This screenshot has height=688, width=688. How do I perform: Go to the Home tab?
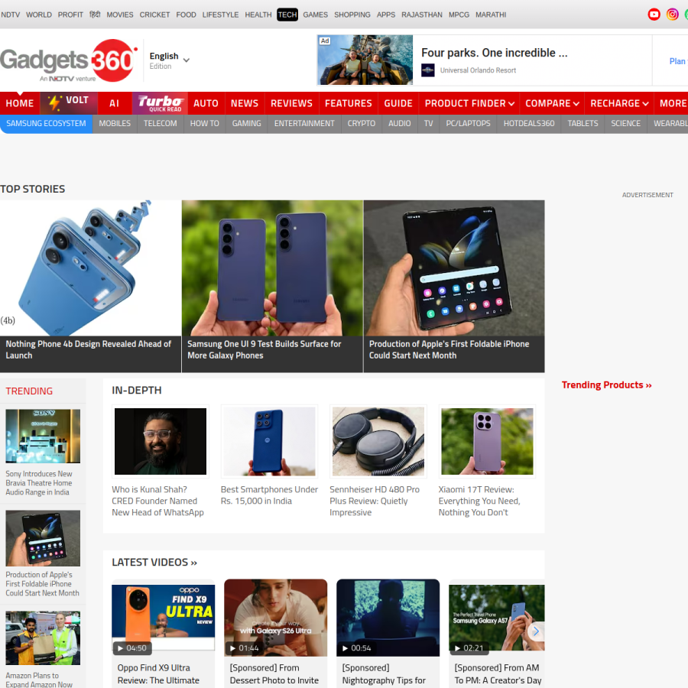pos(20,103)
